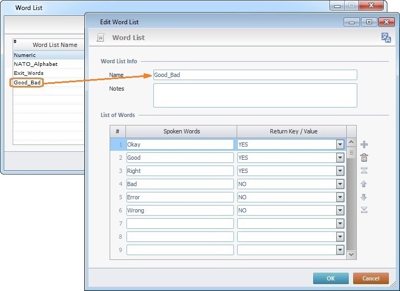This screenshot has height=291, width=400.
Task: Open Return Key dropdown for Okay row
Action: pos(340,144)
